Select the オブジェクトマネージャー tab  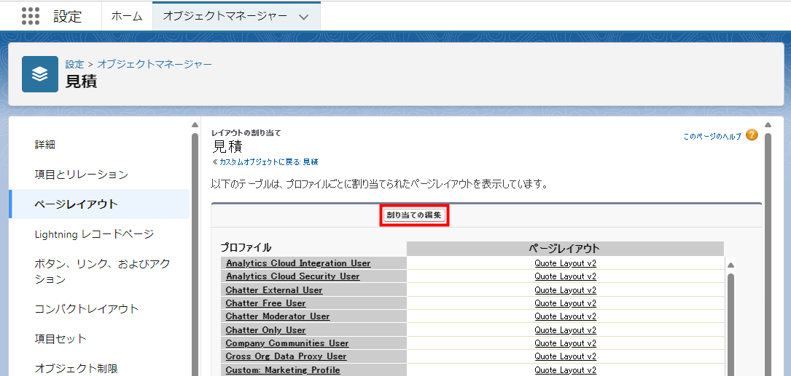point(225,16)
